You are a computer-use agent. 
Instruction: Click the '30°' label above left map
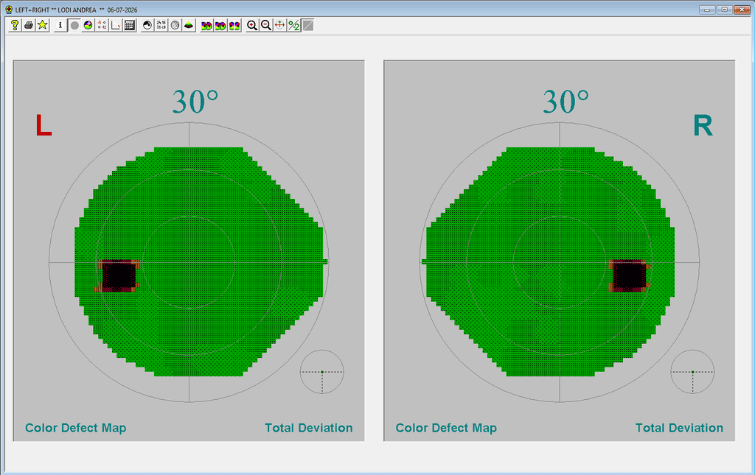pyautogui.click(x=195, y=102)
